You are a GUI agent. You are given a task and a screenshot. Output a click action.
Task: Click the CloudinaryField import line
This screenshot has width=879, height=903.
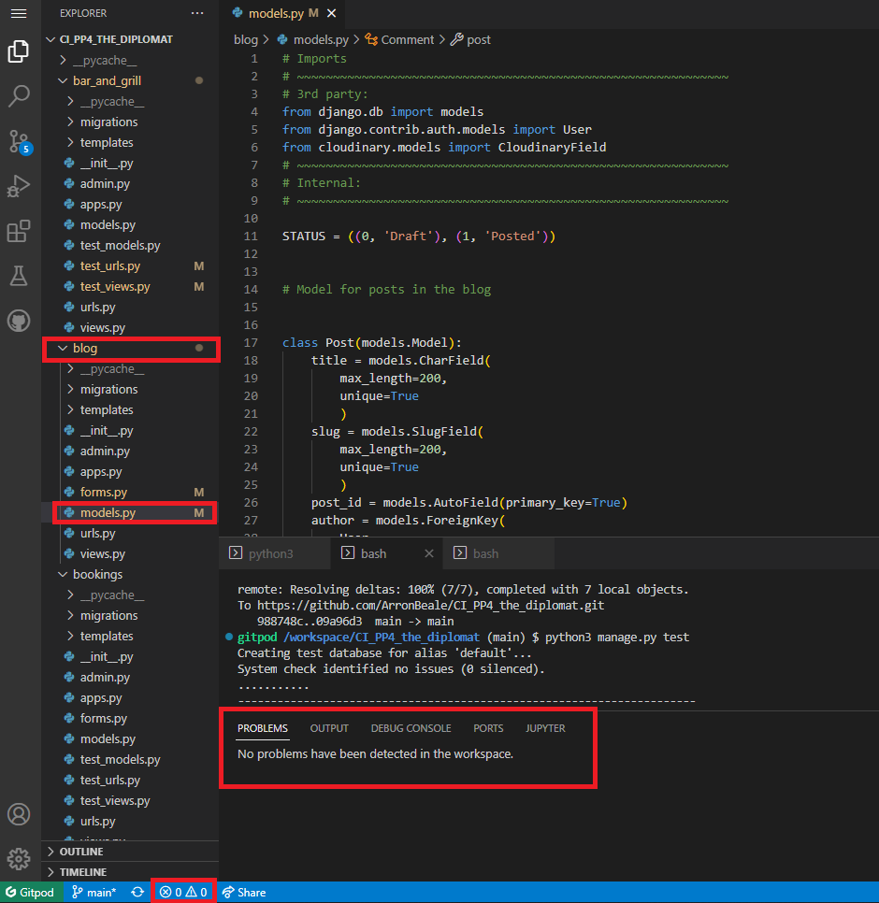click(444, 148)
